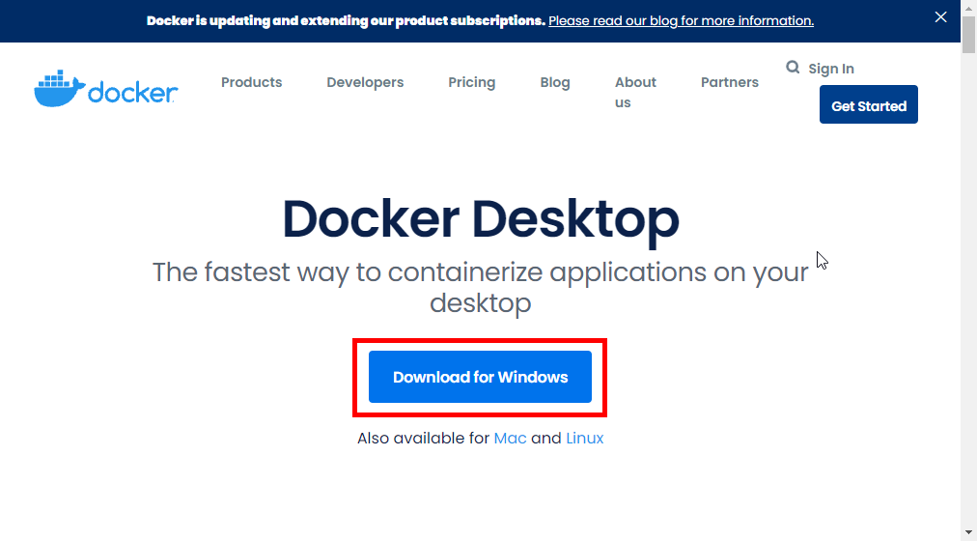Open the Partners menu
The height and width of the screenshot is (541, 977).
click(x=730, y=82)
